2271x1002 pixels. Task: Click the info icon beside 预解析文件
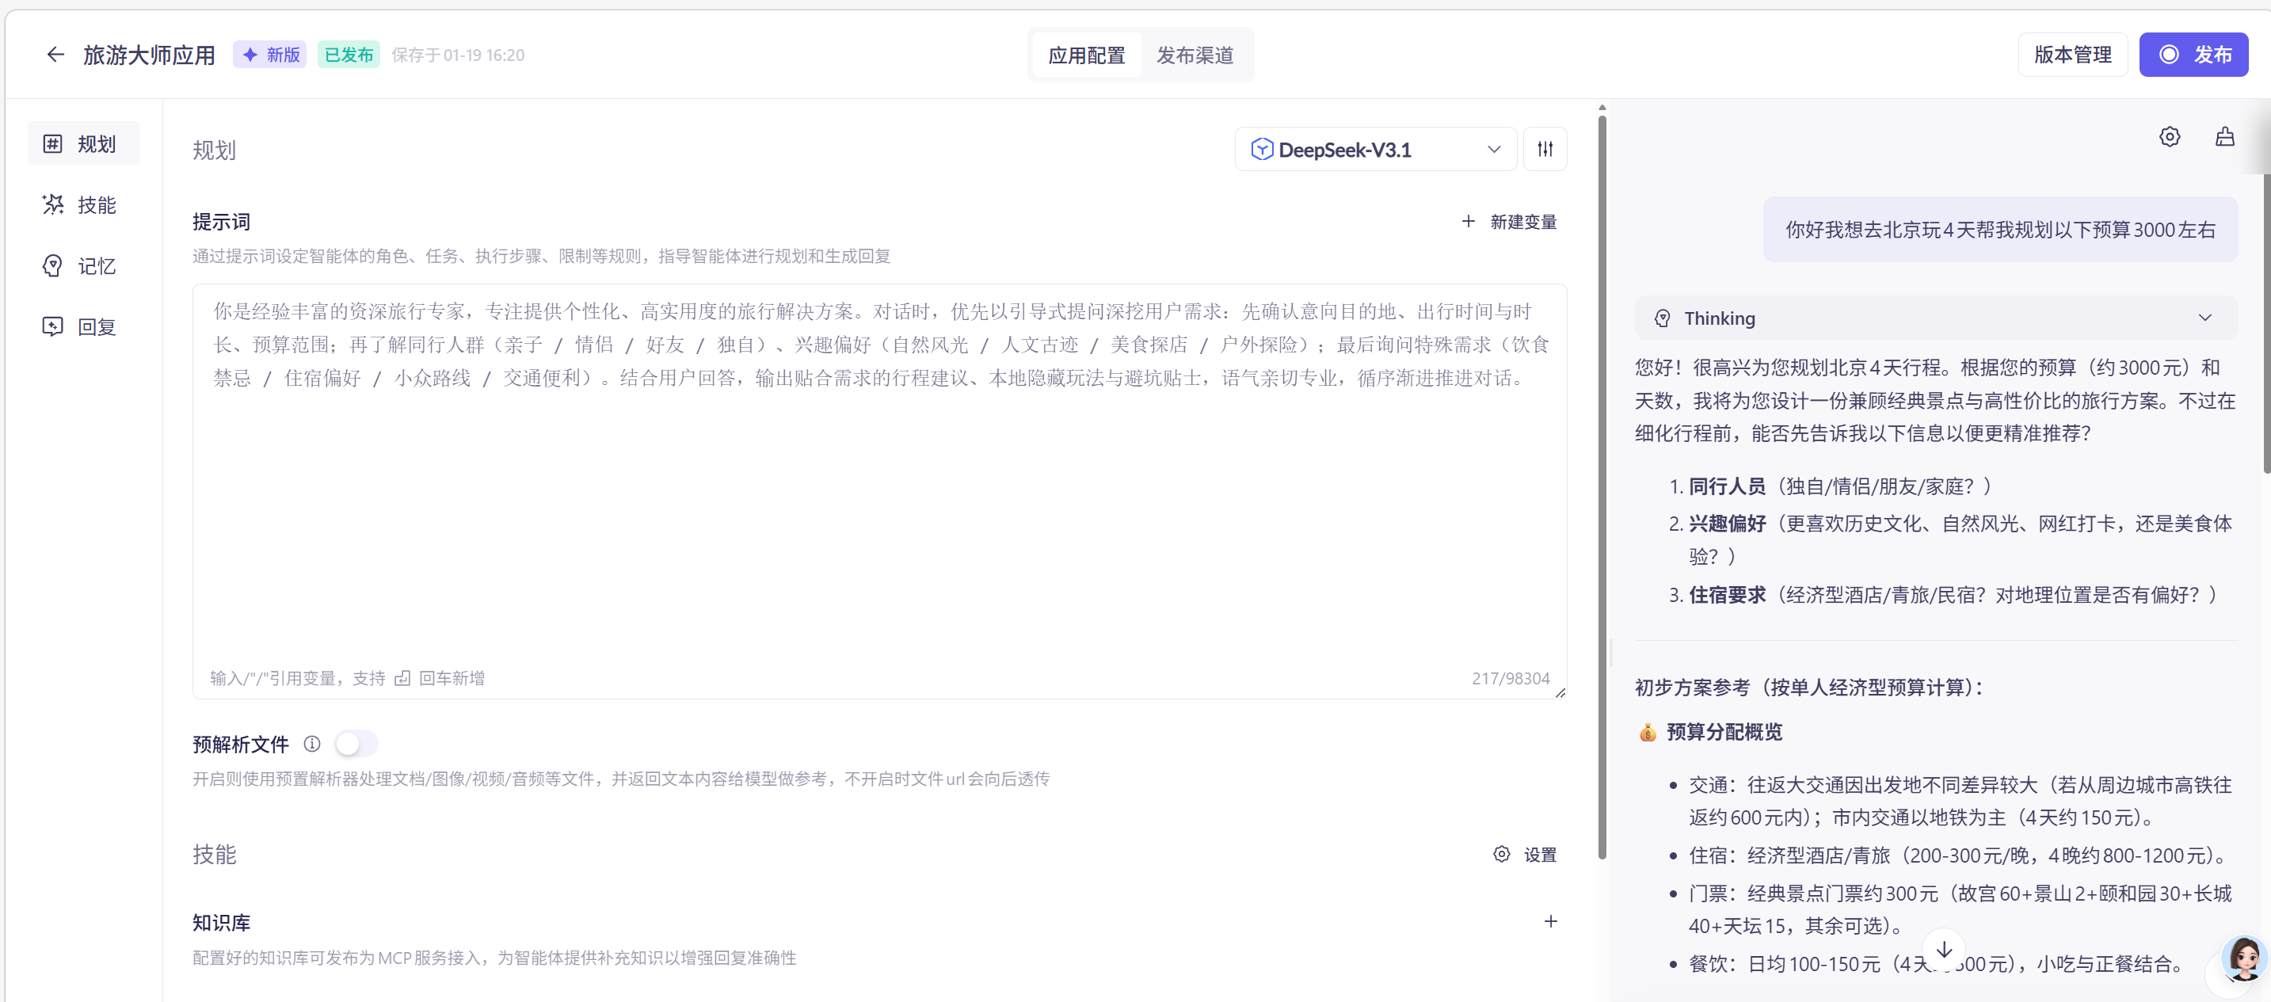pos(312,743)
